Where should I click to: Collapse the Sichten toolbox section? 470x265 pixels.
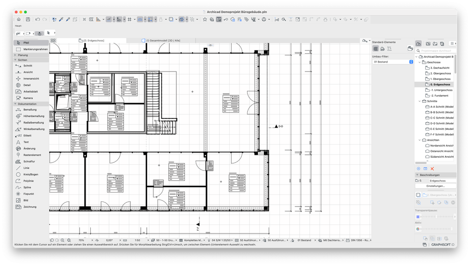15,60
